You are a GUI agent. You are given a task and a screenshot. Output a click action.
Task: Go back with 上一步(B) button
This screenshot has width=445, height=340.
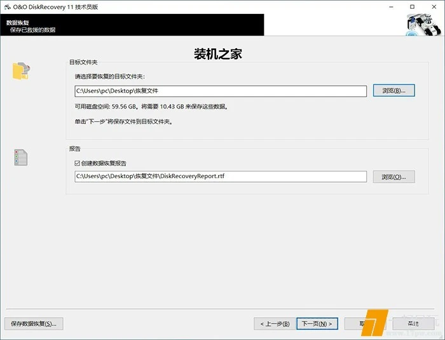pyautogui.click(x=275, y=324)
